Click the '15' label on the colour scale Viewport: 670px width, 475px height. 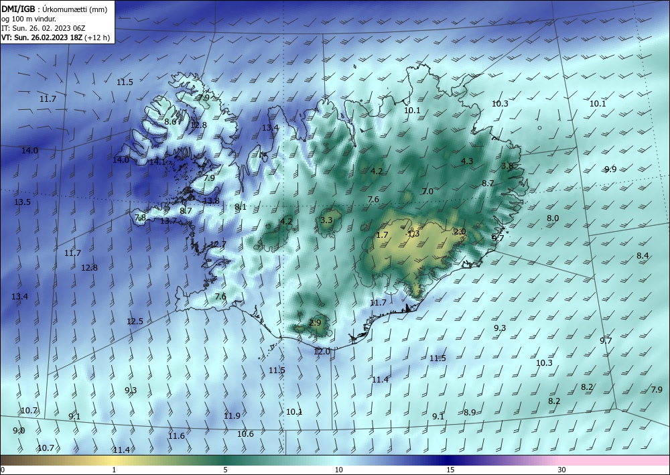point(450,470)
